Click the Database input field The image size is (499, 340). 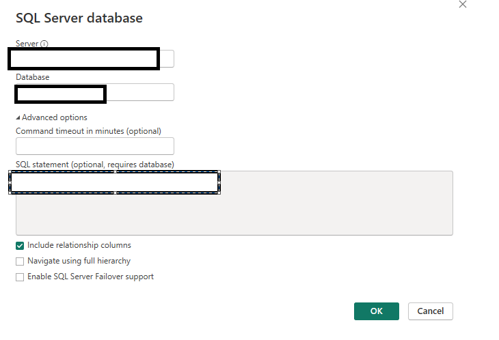click(x=95, y=92)
